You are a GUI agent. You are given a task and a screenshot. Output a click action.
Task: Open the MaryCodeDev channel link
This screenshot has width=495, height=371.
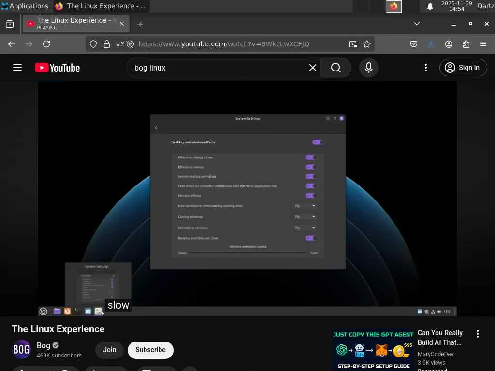[x=436, y=354]
